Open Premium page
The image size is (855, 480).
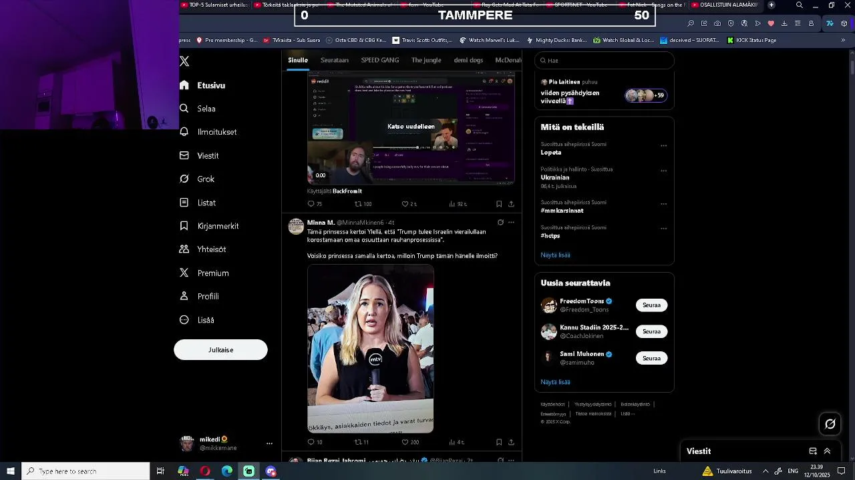pyautogui.click(x=204, y=273)
